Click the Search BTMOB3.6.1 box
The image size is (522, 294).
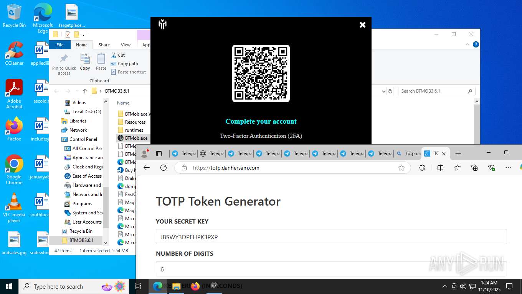436,91
